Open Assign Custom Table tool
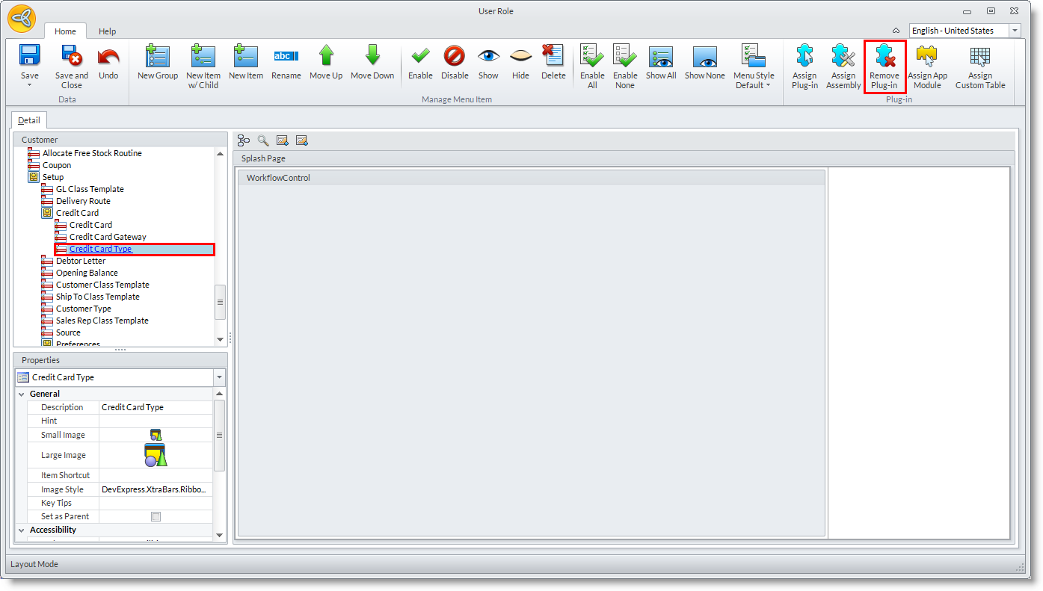The image size is (1043, 591). 979,57
